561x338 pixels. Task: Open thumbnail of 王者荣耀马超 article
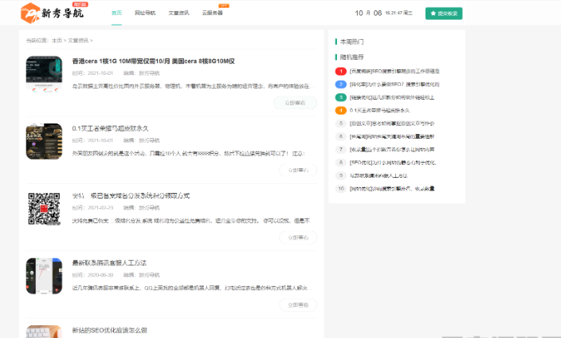[x=44, y=141]
